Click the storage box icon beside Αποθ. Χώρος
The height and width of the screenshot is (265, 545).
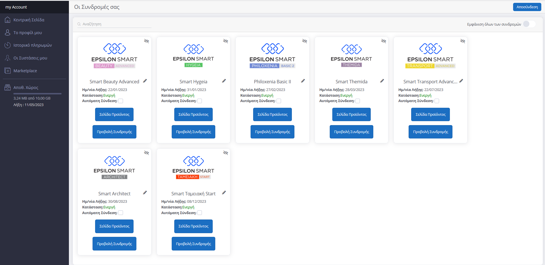(x=8, y=87)
